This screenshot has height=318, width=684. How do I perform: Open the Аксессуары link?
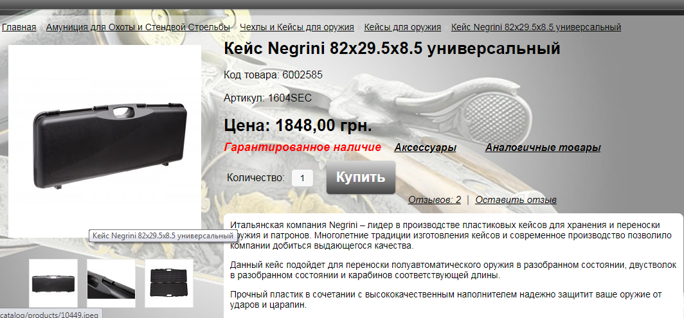[426, 148]
